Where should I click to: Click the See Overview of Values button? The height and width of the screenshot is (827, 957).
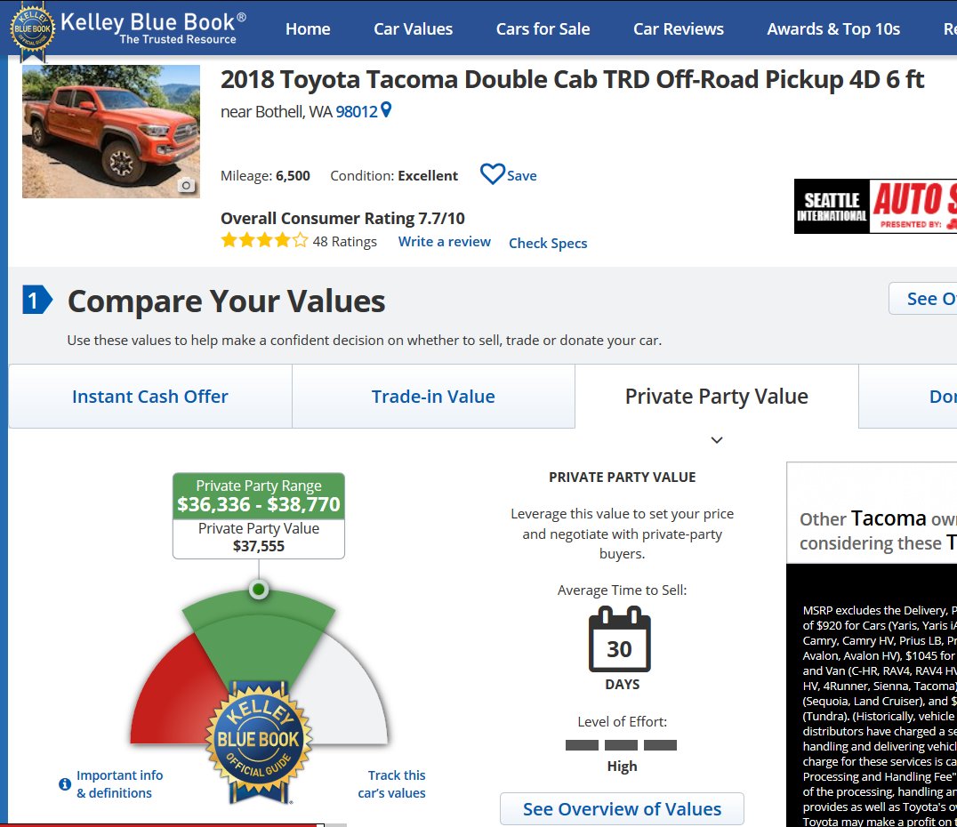tap(622, 808)
